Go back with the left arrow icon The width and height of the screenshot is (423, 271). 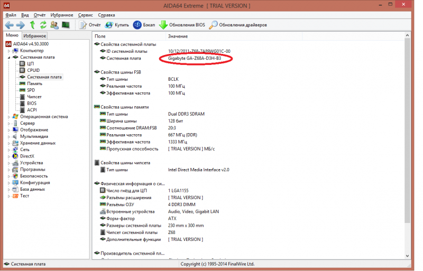point(9,25)
